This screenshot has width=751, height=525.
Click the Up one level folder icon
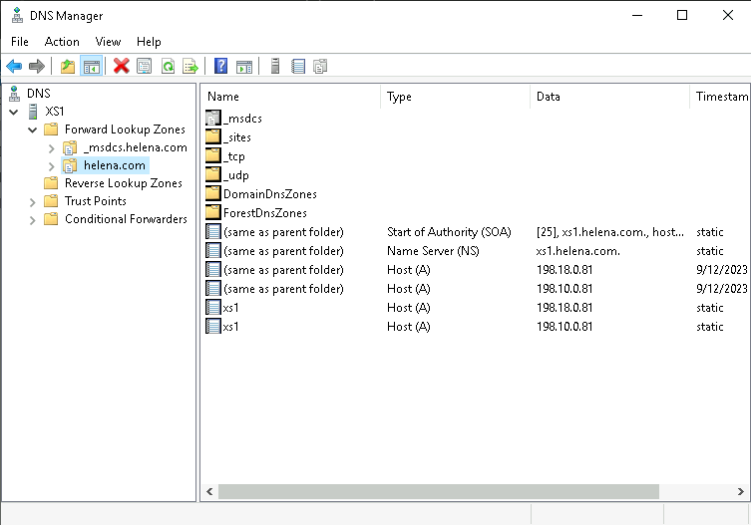pyautogui.click(x=68, y=67)
